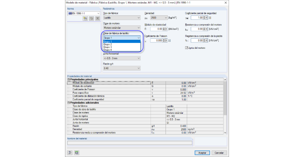This screenshot has width=294, height=157.
Task: Click the mortar compression resistance spinner arrows
Action: point(204,29)
